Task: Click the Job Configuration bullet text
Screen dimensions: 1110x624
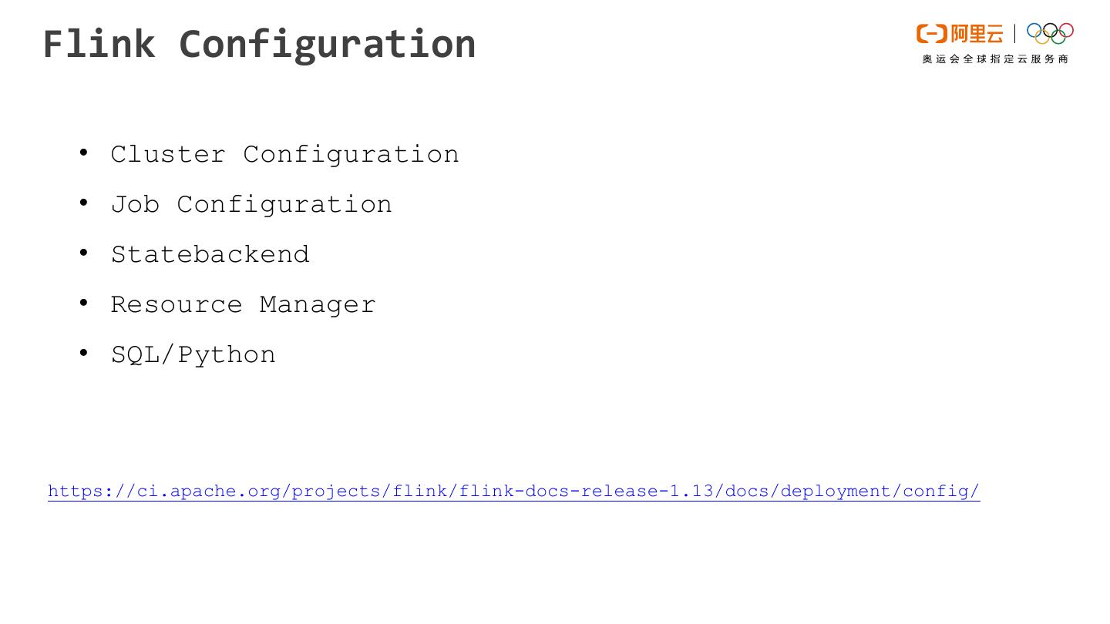Action: point(251,204)
